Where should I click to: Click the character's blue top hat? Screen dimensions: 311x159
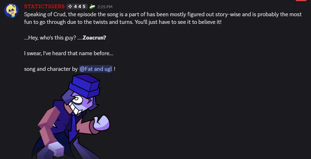point(84,86)
